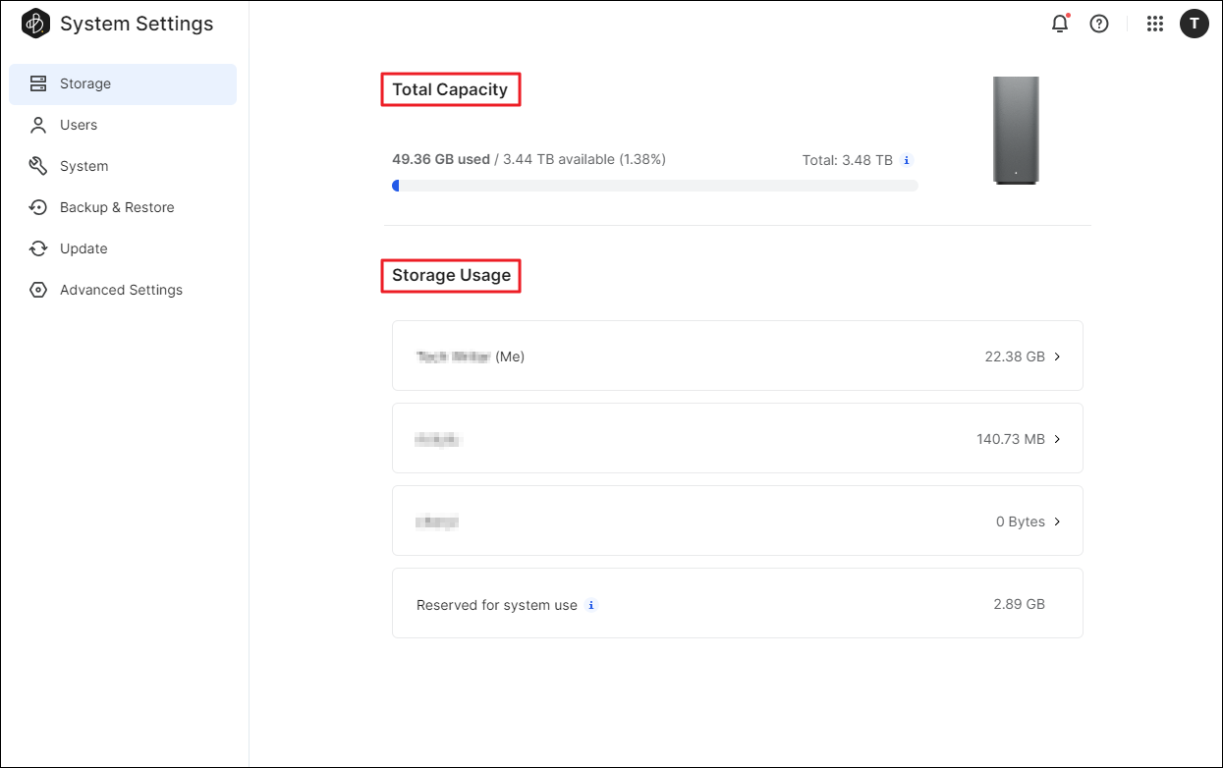Select the Users navigation item
The width and height of the screenshot is (1223, 768).
pos(79,125)
